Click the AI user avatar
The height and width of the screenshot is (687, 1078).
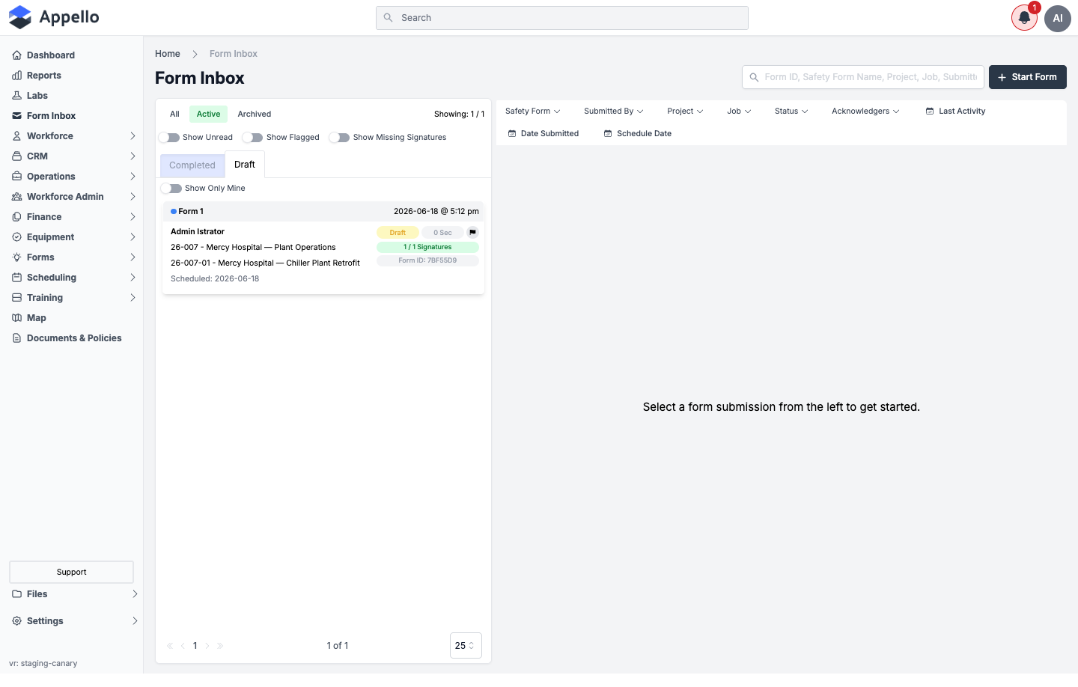point(1058,18)
